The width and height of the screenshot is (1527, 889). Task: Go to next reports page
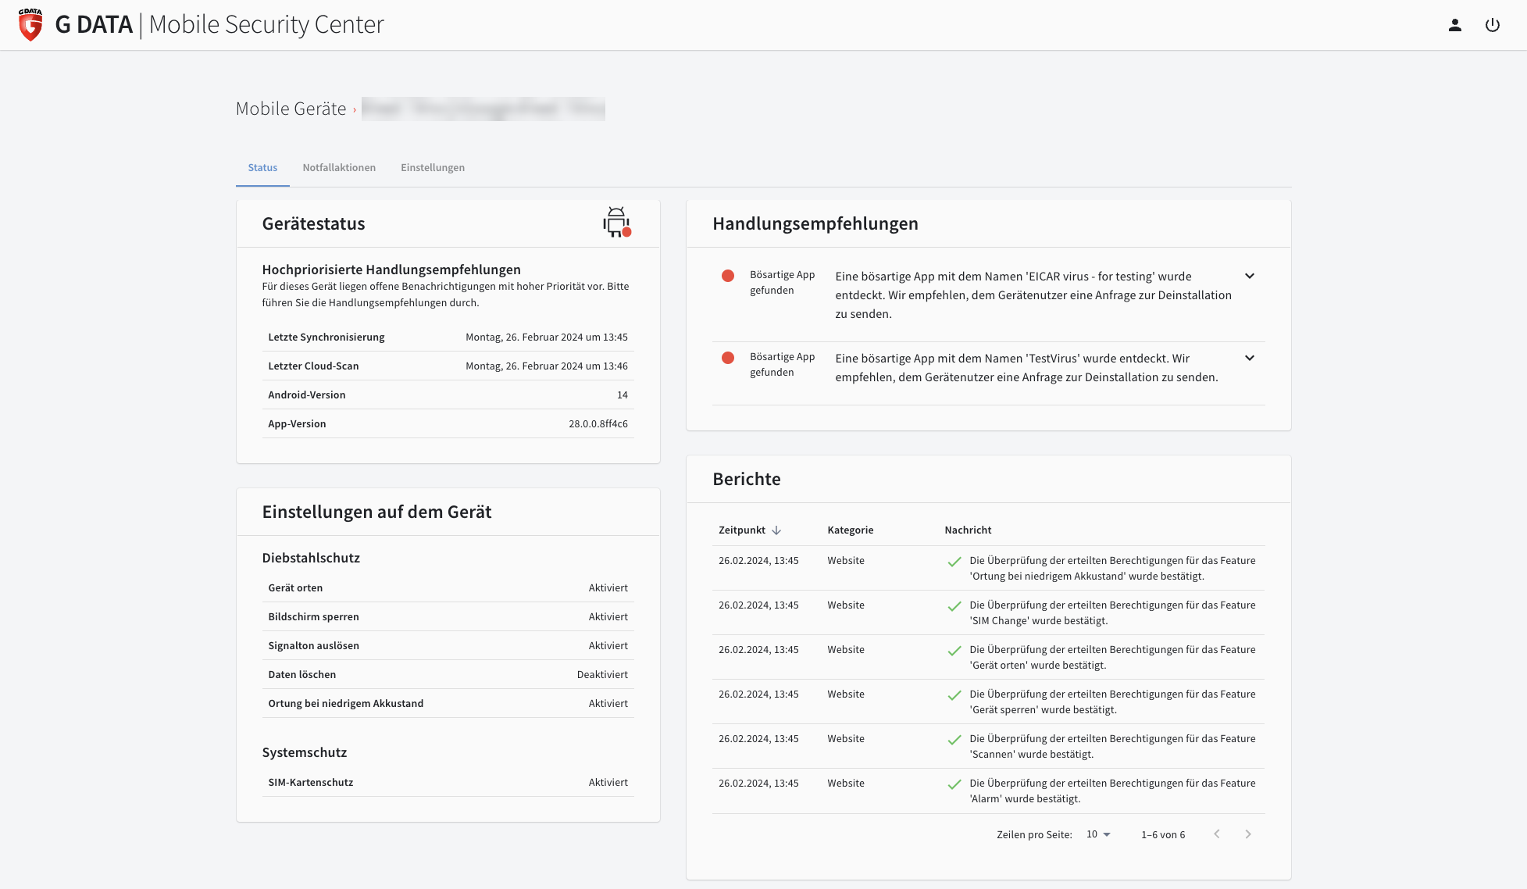[x=1248, y=834]
